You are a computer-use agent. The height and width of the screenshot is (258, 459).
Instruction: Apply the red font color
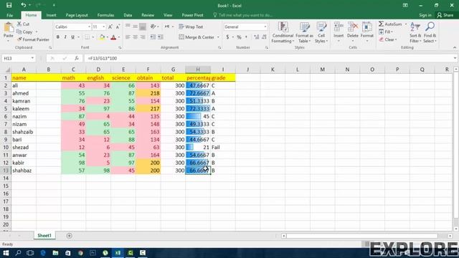point(113,37)
